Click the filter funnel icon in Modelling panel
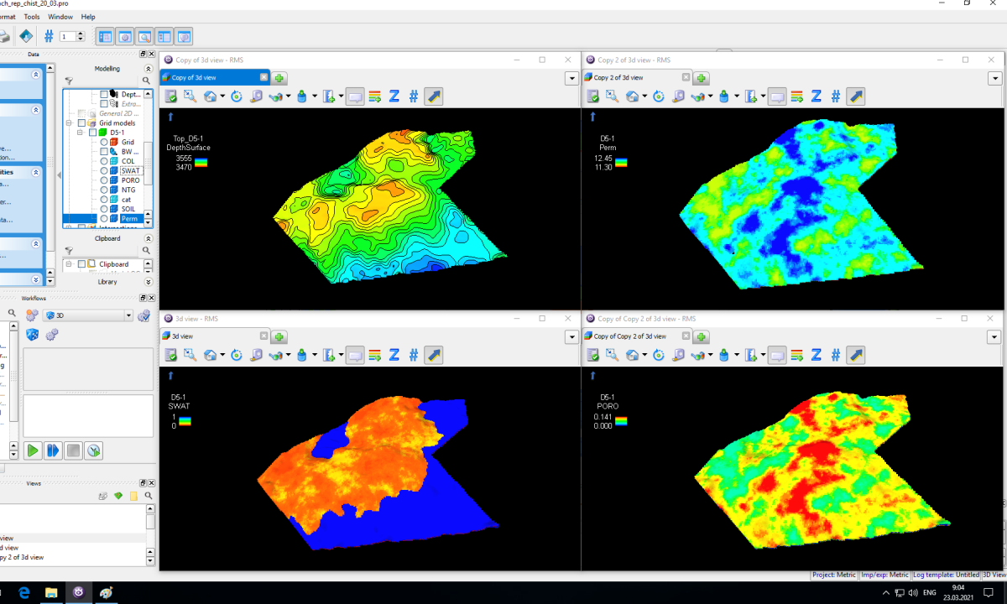The width and height of the screenshot is (1007, 604). [x=70, y=81]
